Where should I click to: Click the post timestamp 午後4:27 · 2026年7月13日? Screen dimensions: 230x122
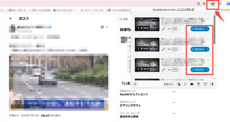pos(24,116)
